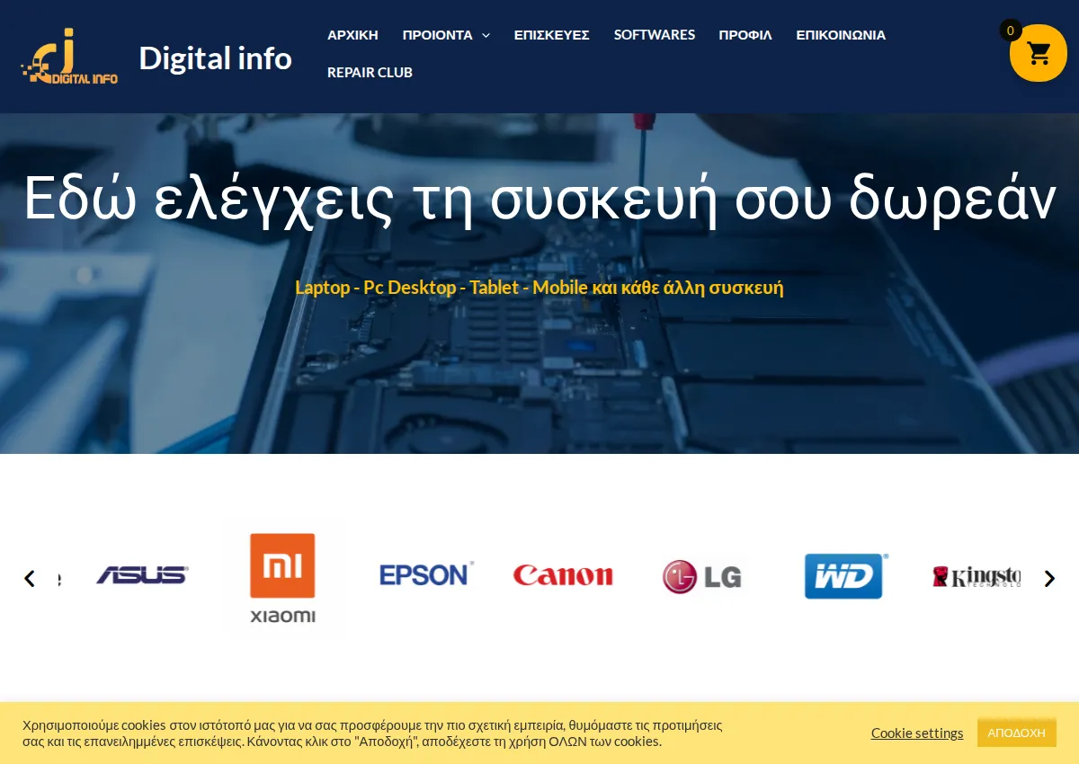
Task: Open the ΠΡΟΦΙΛ menu item
Action: (745, 35)
